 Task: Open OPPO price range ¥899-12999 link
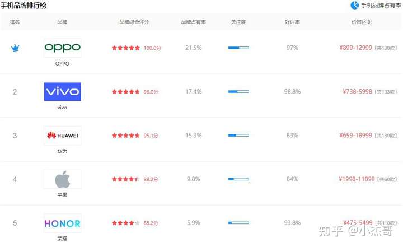(x=356, y=48)
